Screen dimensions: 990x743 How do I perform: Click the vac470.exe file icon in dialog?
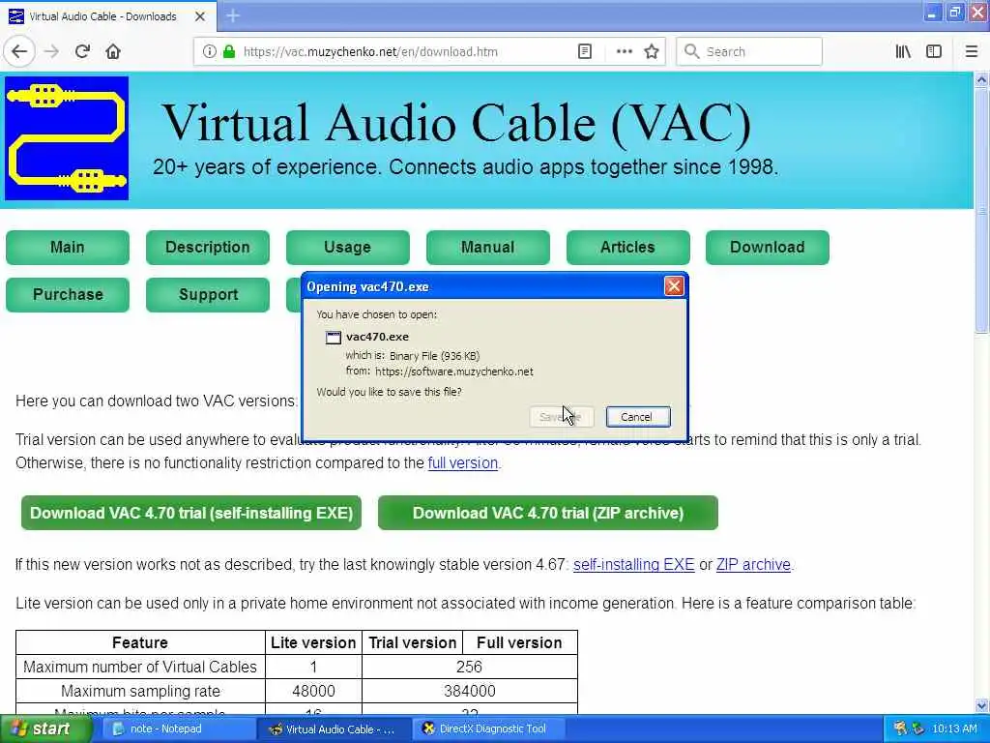pyautogui.click(x=333, y=338)
